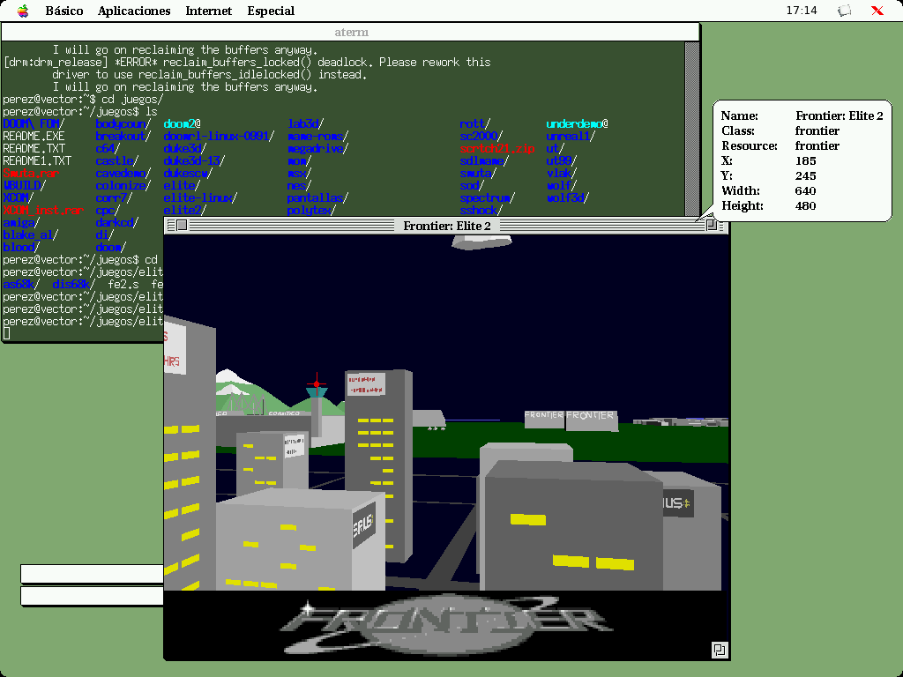Click README.EXE in the terminal listing
The height and width of the screenshot is (677, 903).
click(x=34, y=136)
